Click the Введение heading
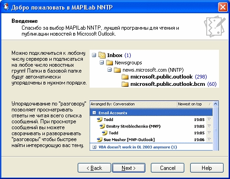This screenshot has height=179, width=230. [x=25, y=21]
